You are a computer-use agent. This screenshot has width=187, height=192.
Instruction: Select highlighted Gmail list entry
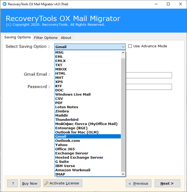tap(88, 136)
